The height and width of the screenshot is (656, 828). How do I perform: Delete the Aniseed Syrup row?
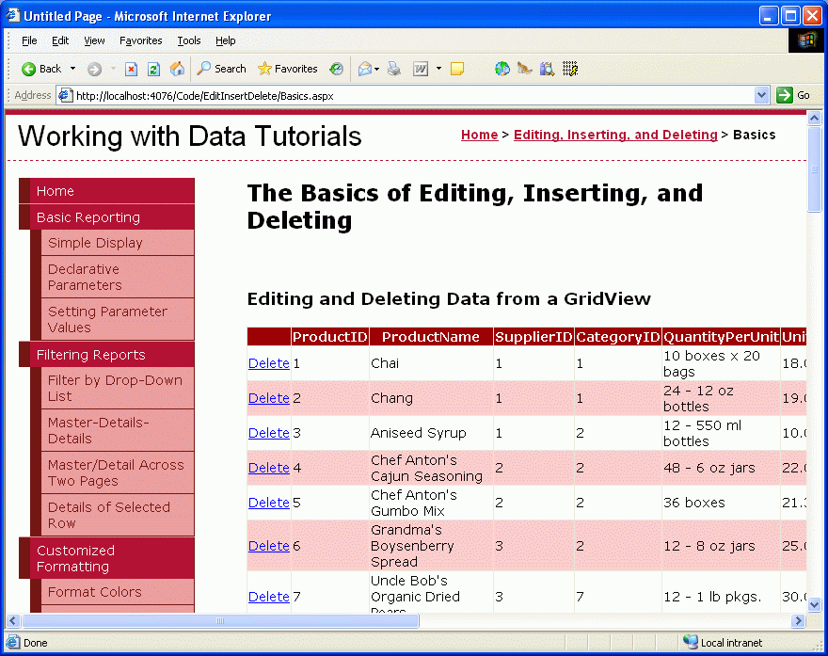coord(268,433)
